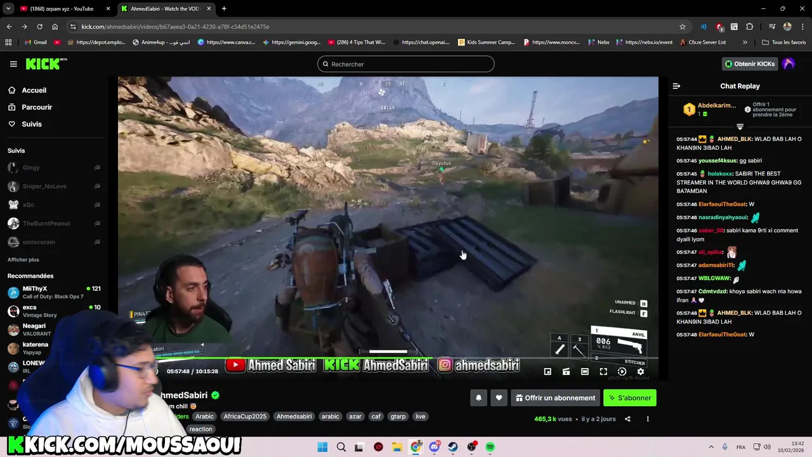The width and height of the screenshot is (812, 457).
Task: Click the share icon below the video
Action: click(x=627, y=419)
